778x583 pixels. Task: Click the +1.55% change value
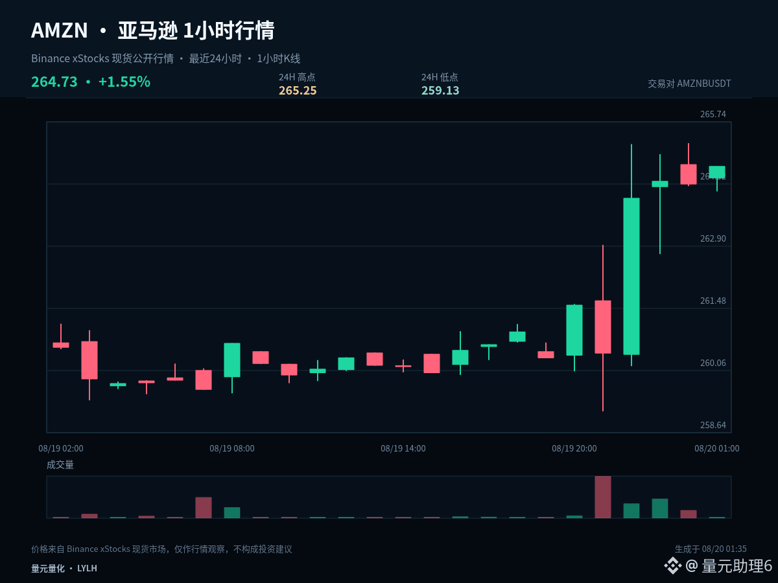click(124, 82)
